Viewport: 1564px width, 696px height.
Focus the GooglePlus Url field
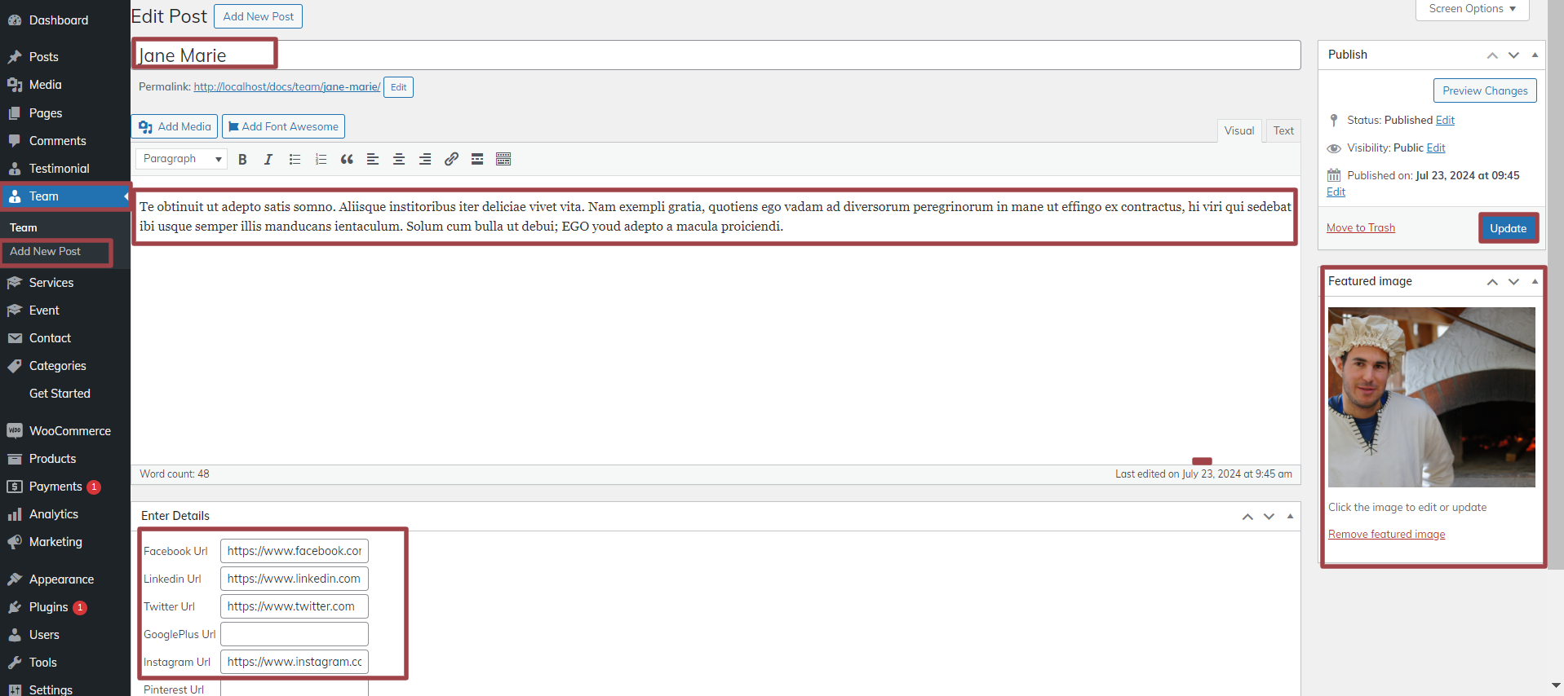[295, 634]
